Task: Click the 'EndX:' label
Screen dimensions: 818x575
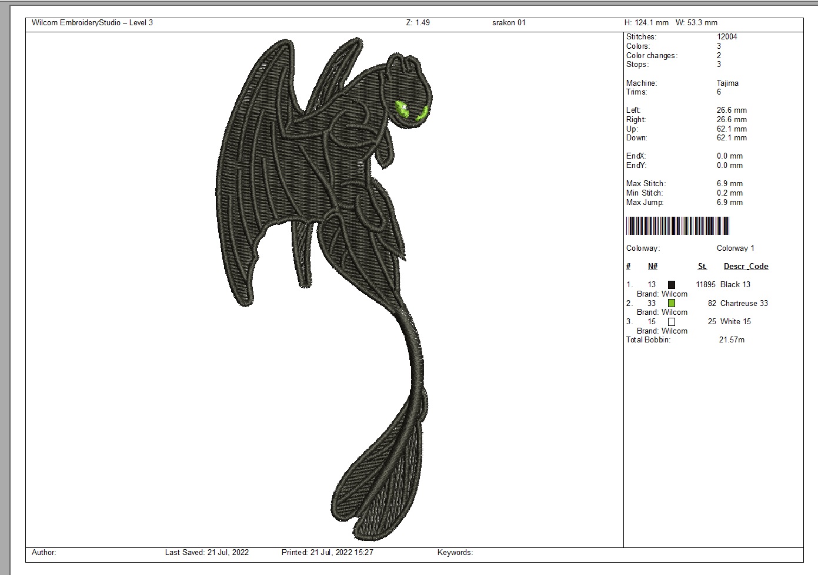Action: (x=636, y=156)
